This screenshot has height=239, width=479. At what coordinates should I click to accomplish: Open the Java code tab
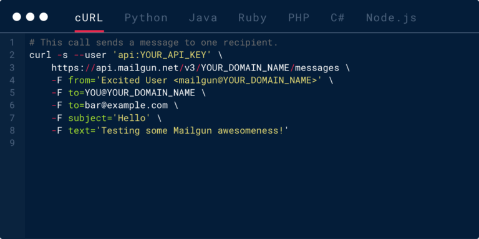tap(203, 17)
